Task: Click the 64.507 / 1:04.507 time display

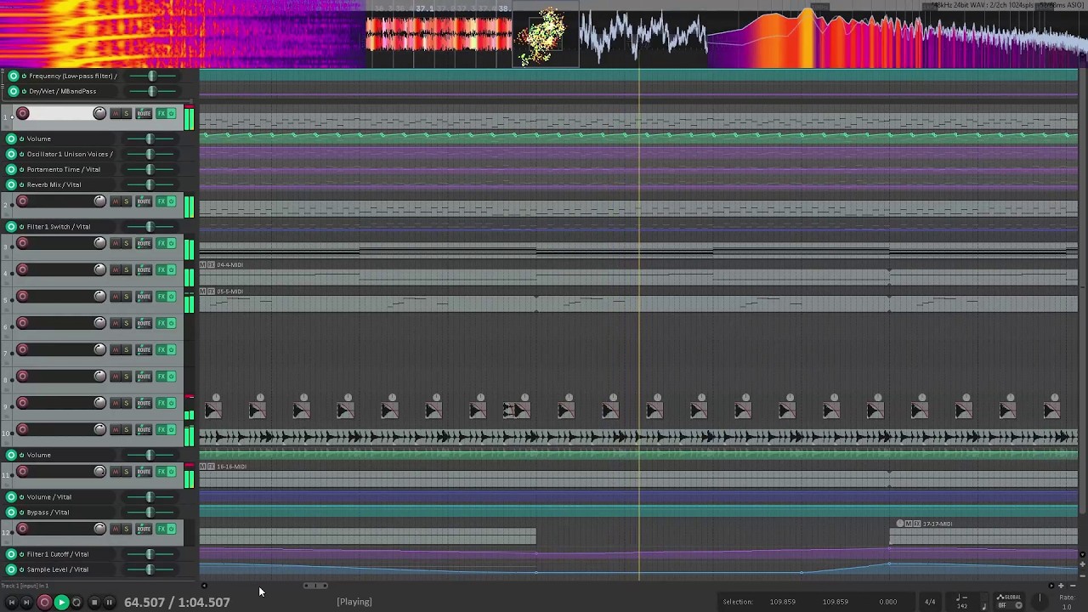Action: tap(177, 602)
